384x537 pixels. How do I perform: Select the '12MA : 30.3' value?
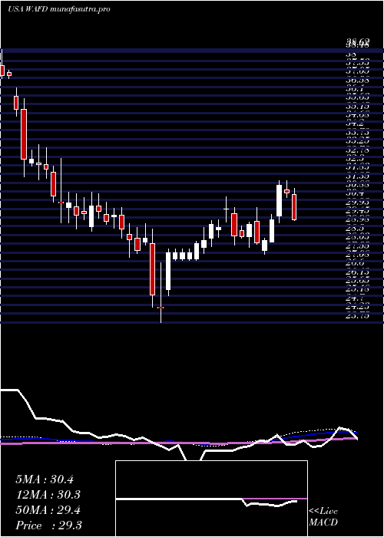[x=48, y=495]
